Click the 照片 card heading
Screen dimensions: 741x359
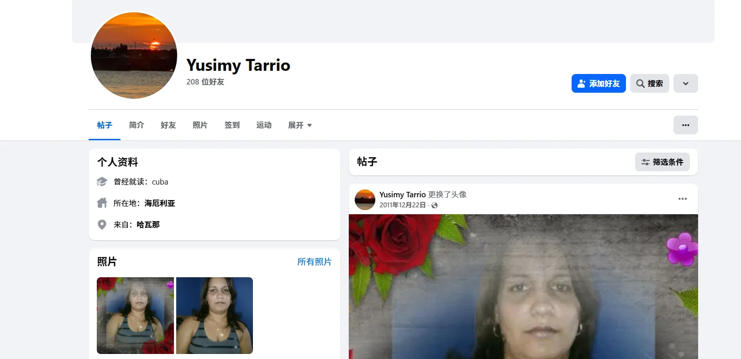(107, 262)
